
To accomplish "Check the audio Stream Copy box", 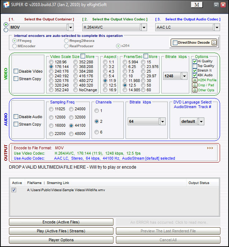I will point(16,124).
